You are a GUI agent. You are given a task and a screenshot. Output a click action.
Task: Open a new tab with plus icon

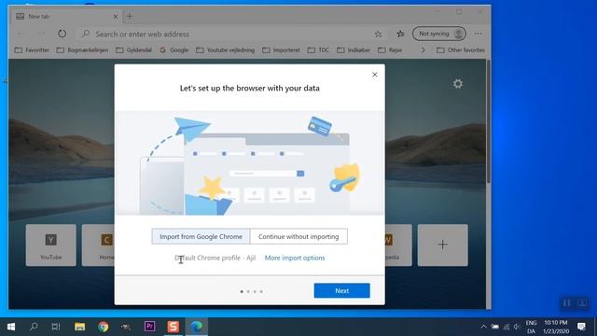pos(130,16)
